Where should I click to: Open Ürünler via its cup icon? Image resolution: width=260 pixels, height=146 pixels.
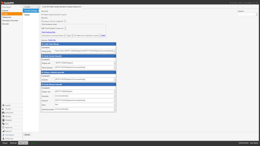[x=3, y=109]
